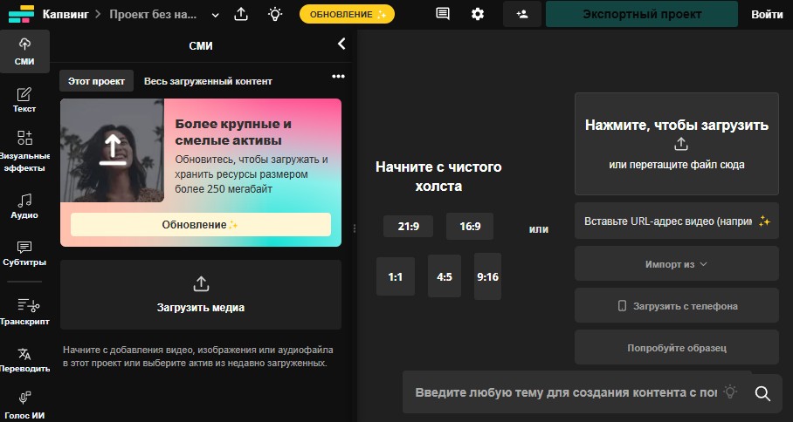Collapse the СМИ panel with the arrow
Image resolution: width=793 pixels, height=422 pixels.
pyautogui.click(x=341, y=44)
